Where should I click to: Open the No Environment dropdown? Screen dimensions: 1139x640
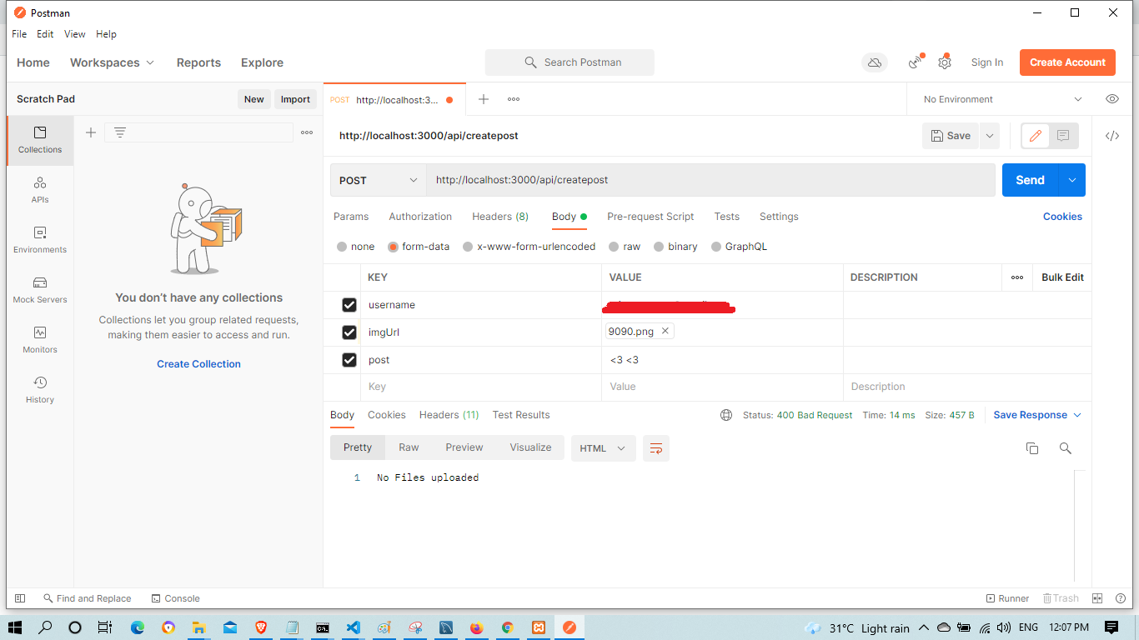pyautogui.click(x=1002, y=99)
